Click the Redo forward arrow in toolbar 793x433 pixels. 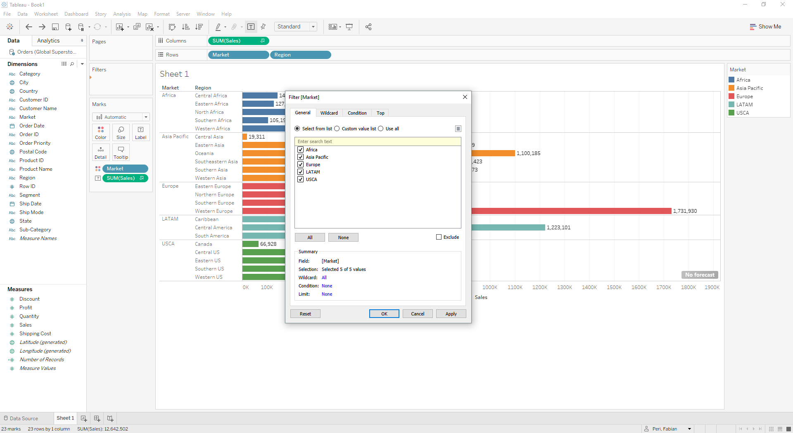tap(42, 27)
